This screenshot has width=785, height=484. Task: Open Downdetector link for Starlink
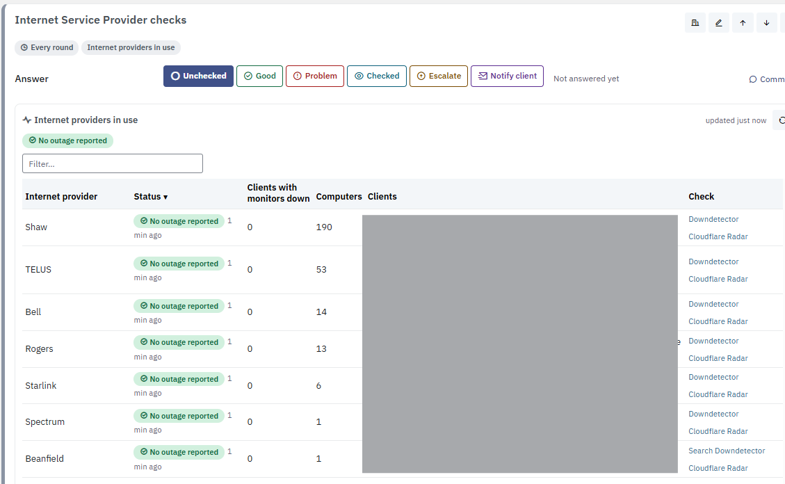tap(713, 378)
